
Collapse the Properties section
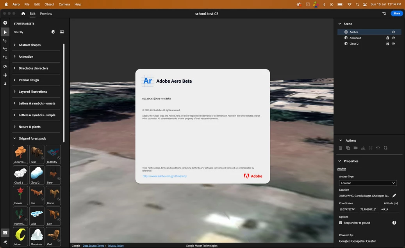(x=340, y=161)
